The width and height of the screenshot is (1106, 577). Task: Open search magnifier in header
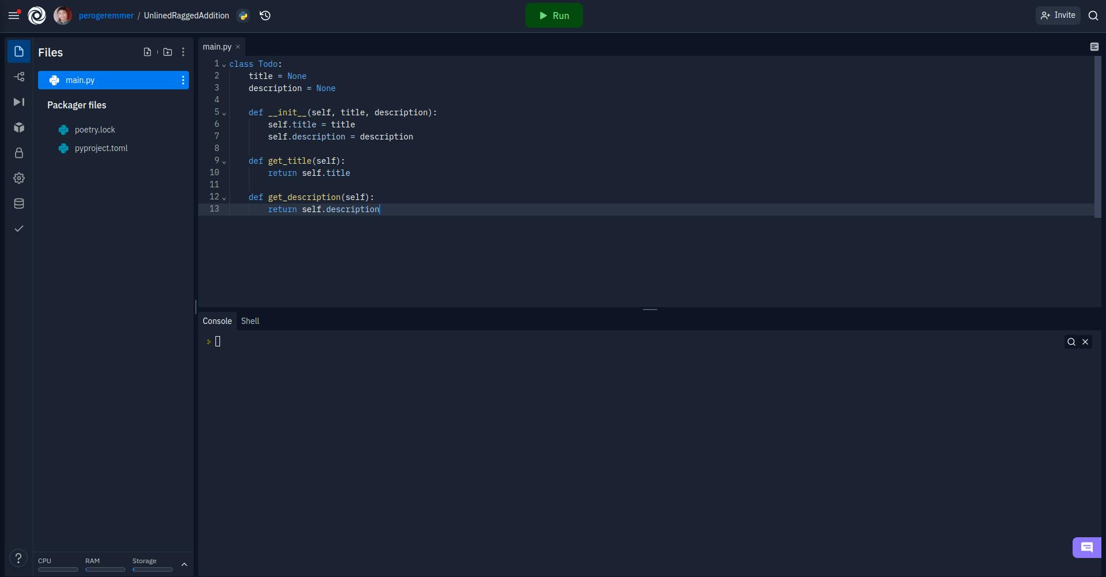[1093, 16]
